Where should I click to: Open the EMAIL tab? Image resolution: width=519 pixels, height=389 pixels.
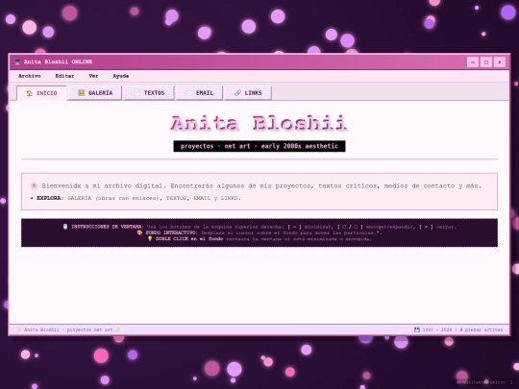tap(199, 92)
